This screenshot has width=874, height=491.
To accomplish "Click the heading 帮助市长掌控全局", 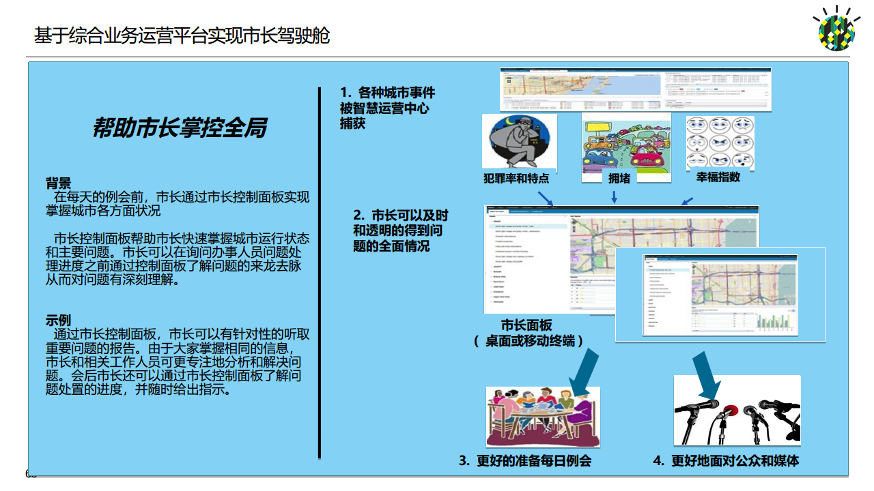I will [181, 128].
